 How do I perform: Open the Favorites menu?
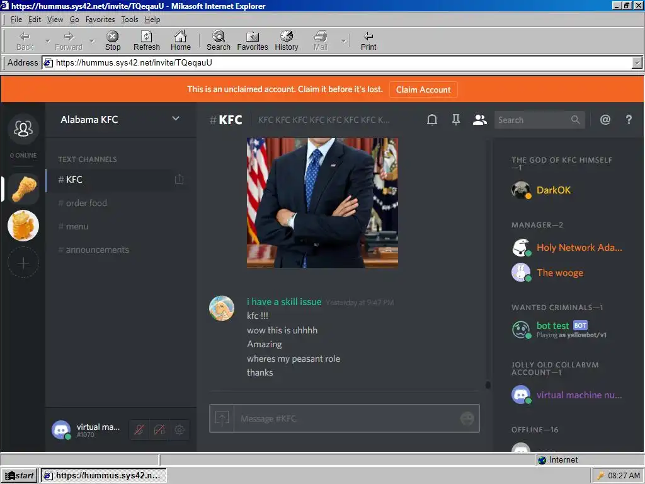coord(100,20)
